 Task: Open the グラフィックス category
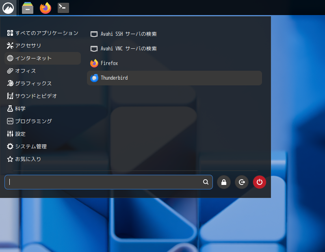click(43, 83)
